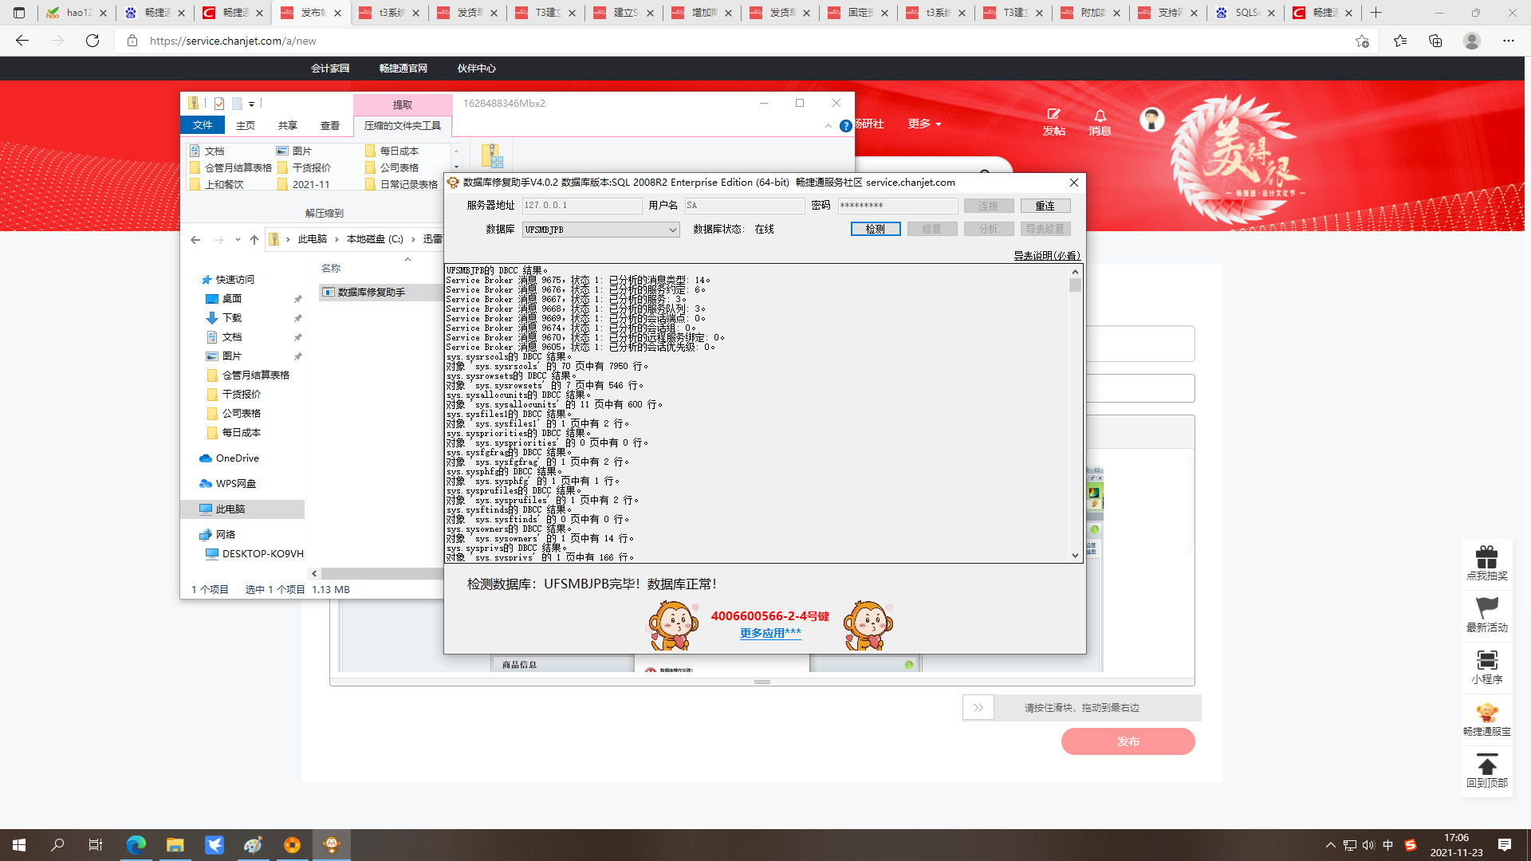Select 桌面 in quick access

click(232, 299)
